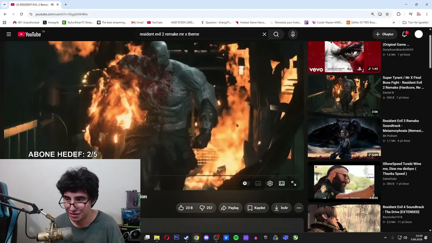Open Chrome media controls button
The width and height of the screenshot is (432, 243).
point(410,14)
